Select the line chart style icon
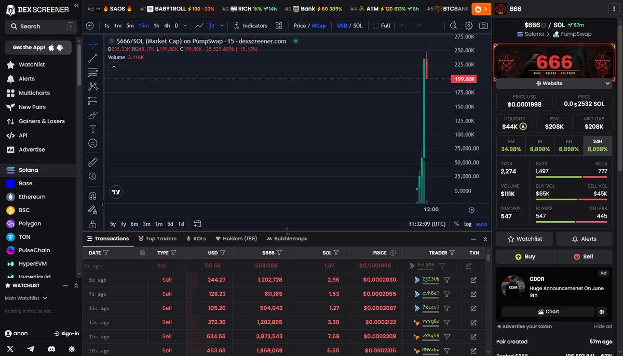 [199, 25]
